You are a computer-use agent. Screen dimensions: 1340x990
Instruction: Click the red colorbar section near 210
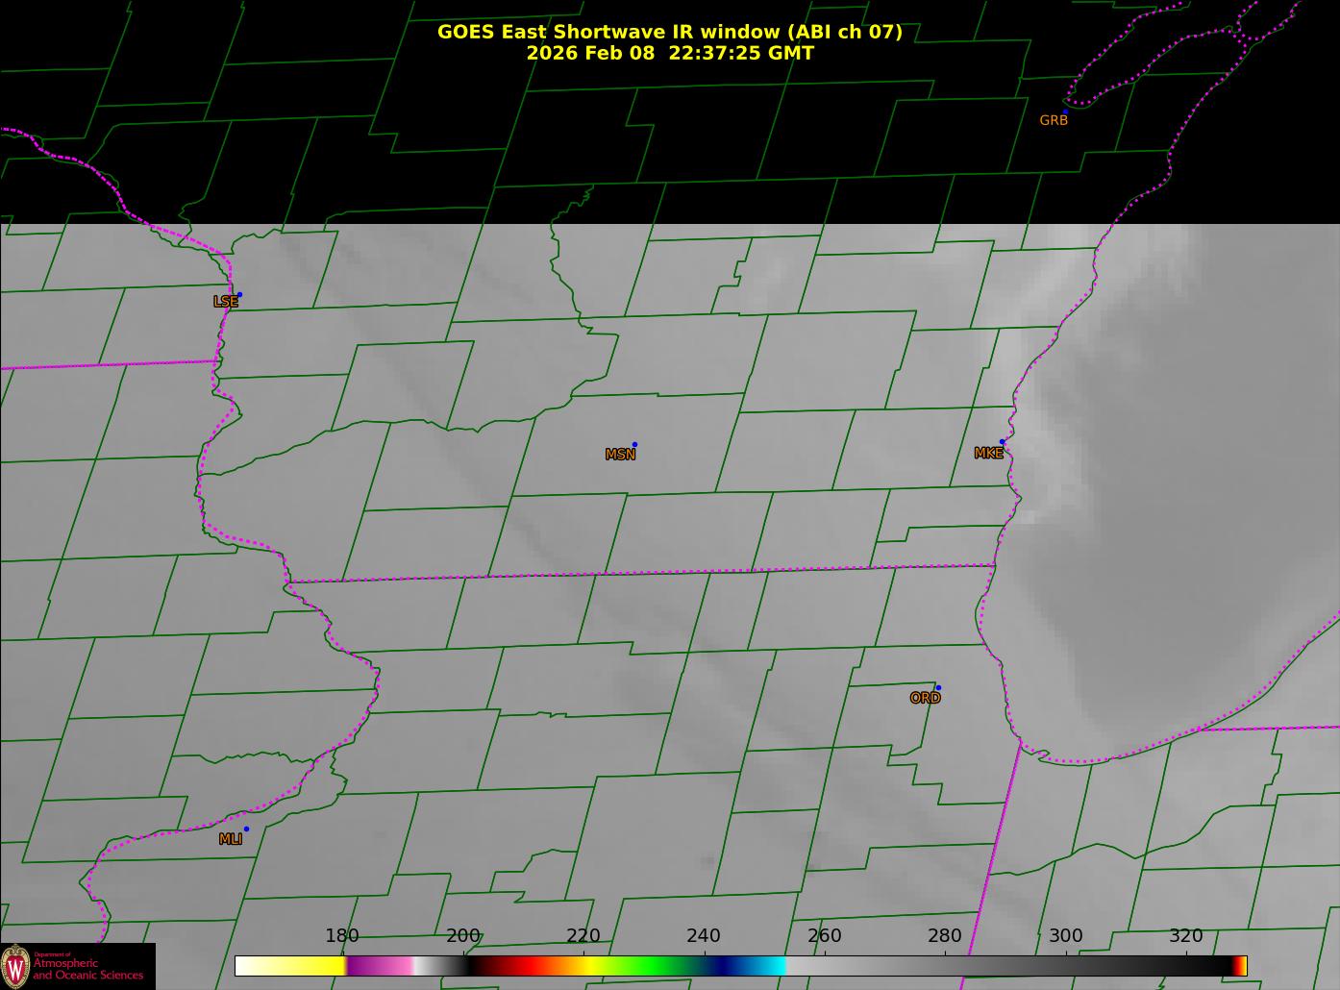coord(524,966)
